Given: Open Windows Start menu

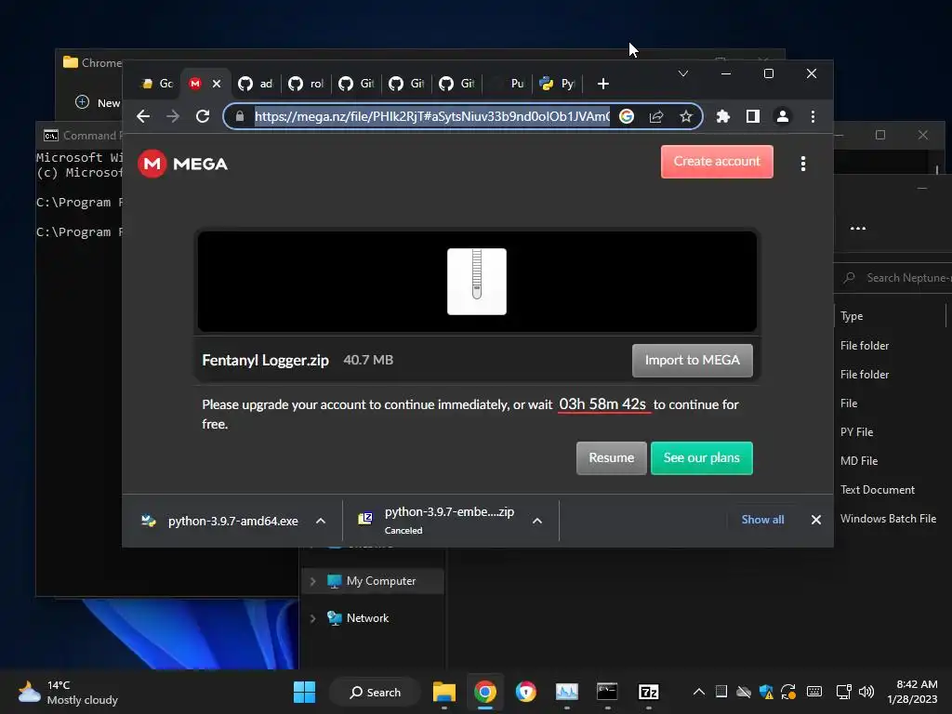Looking at the screenshot, I should (x=304, y=692).
